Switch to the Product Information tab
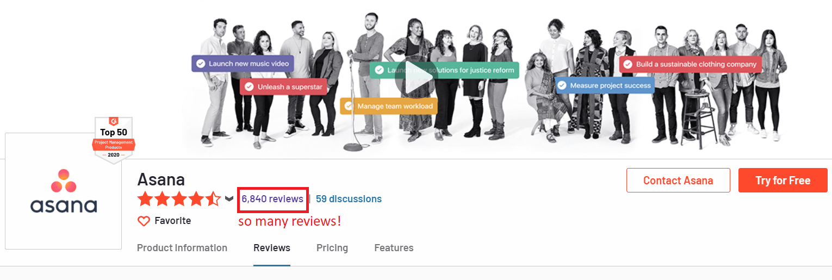 (x=182, y=248)
